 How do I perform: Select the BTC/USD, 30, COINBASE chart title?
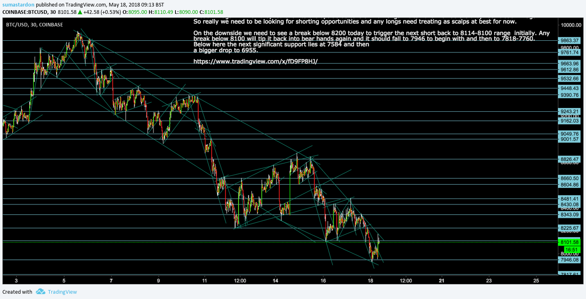click(x=34, y=25)
